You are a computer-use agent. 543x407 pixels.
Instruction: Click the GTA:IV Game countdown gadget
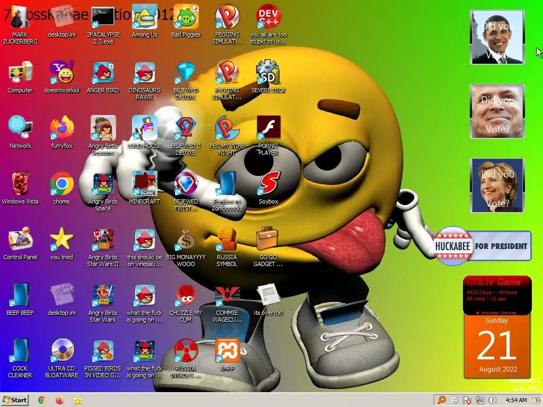(497, 295)
